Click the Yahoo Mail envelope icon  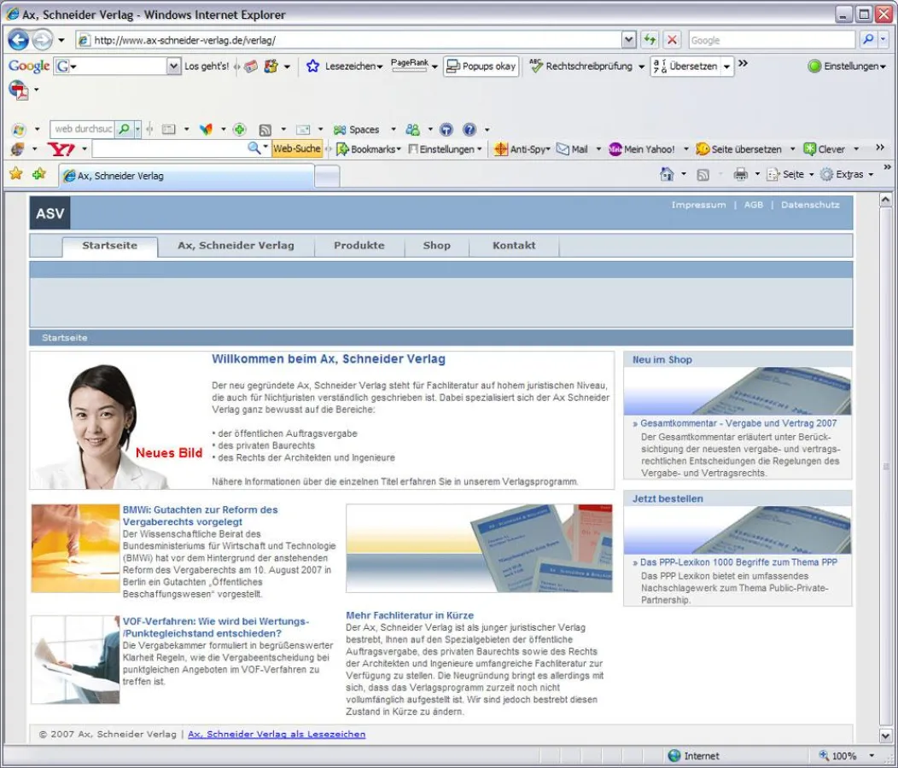coord(563,149)
